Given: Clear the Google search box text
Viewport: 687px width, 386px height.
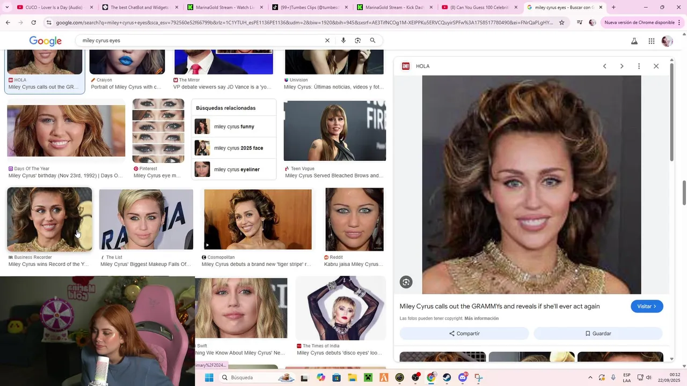Looking at the screenshot, I should (x=327, y=41).
